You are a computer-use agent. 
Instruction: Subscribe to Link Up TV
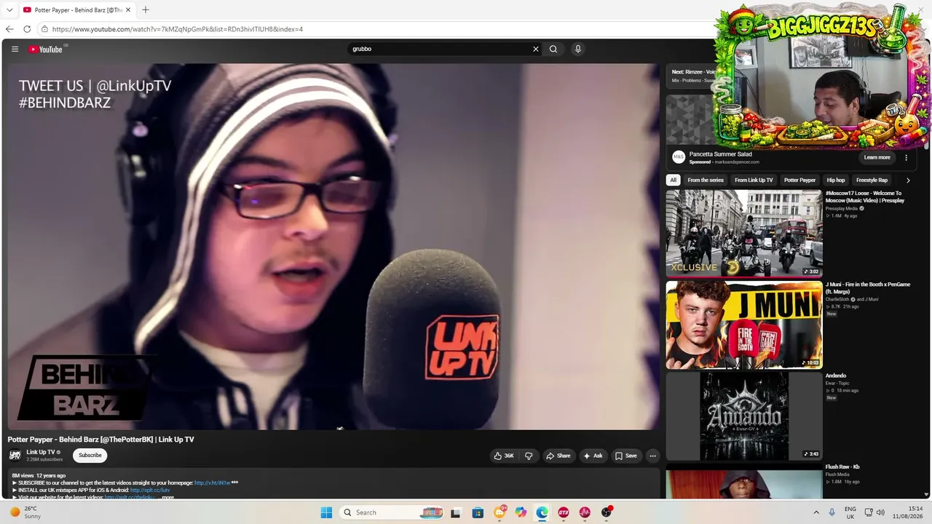pyautogui.click(x=90, y=456)
